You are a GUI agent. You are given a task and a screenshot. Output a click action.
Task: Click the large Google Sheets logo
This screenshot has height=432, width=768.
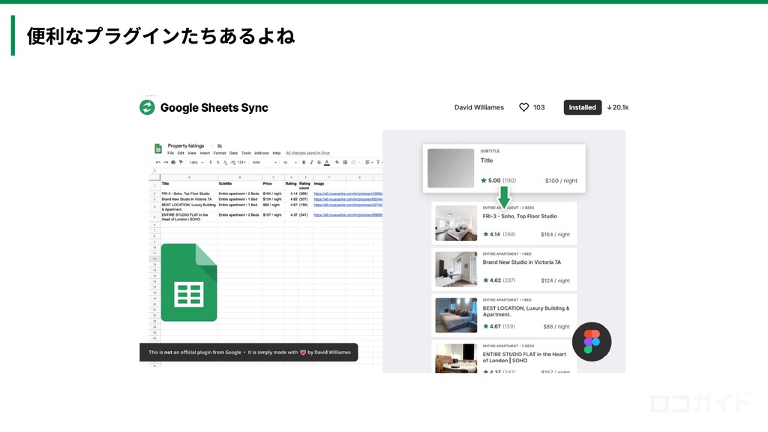click(x=188, y=282)
